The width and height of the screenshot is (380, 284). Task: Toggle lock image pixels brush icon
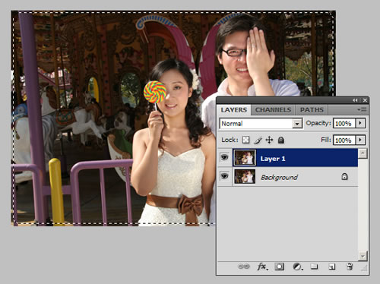point(258,140)
